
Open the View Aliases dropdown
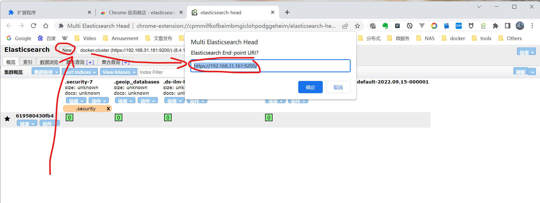(x=119, y=72)
